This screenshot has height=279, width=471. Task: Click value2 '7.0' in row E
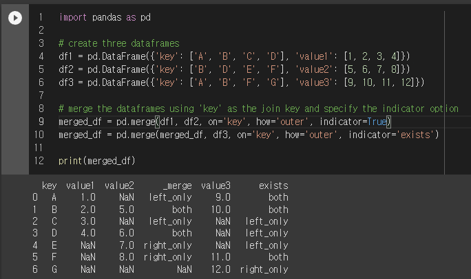click(x=127, y=245)
